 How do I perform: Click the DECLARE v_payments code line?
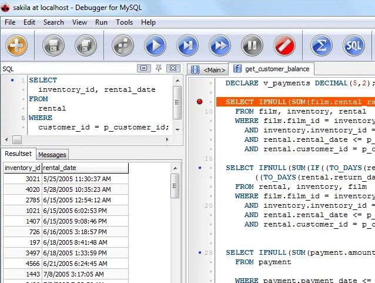300,83
